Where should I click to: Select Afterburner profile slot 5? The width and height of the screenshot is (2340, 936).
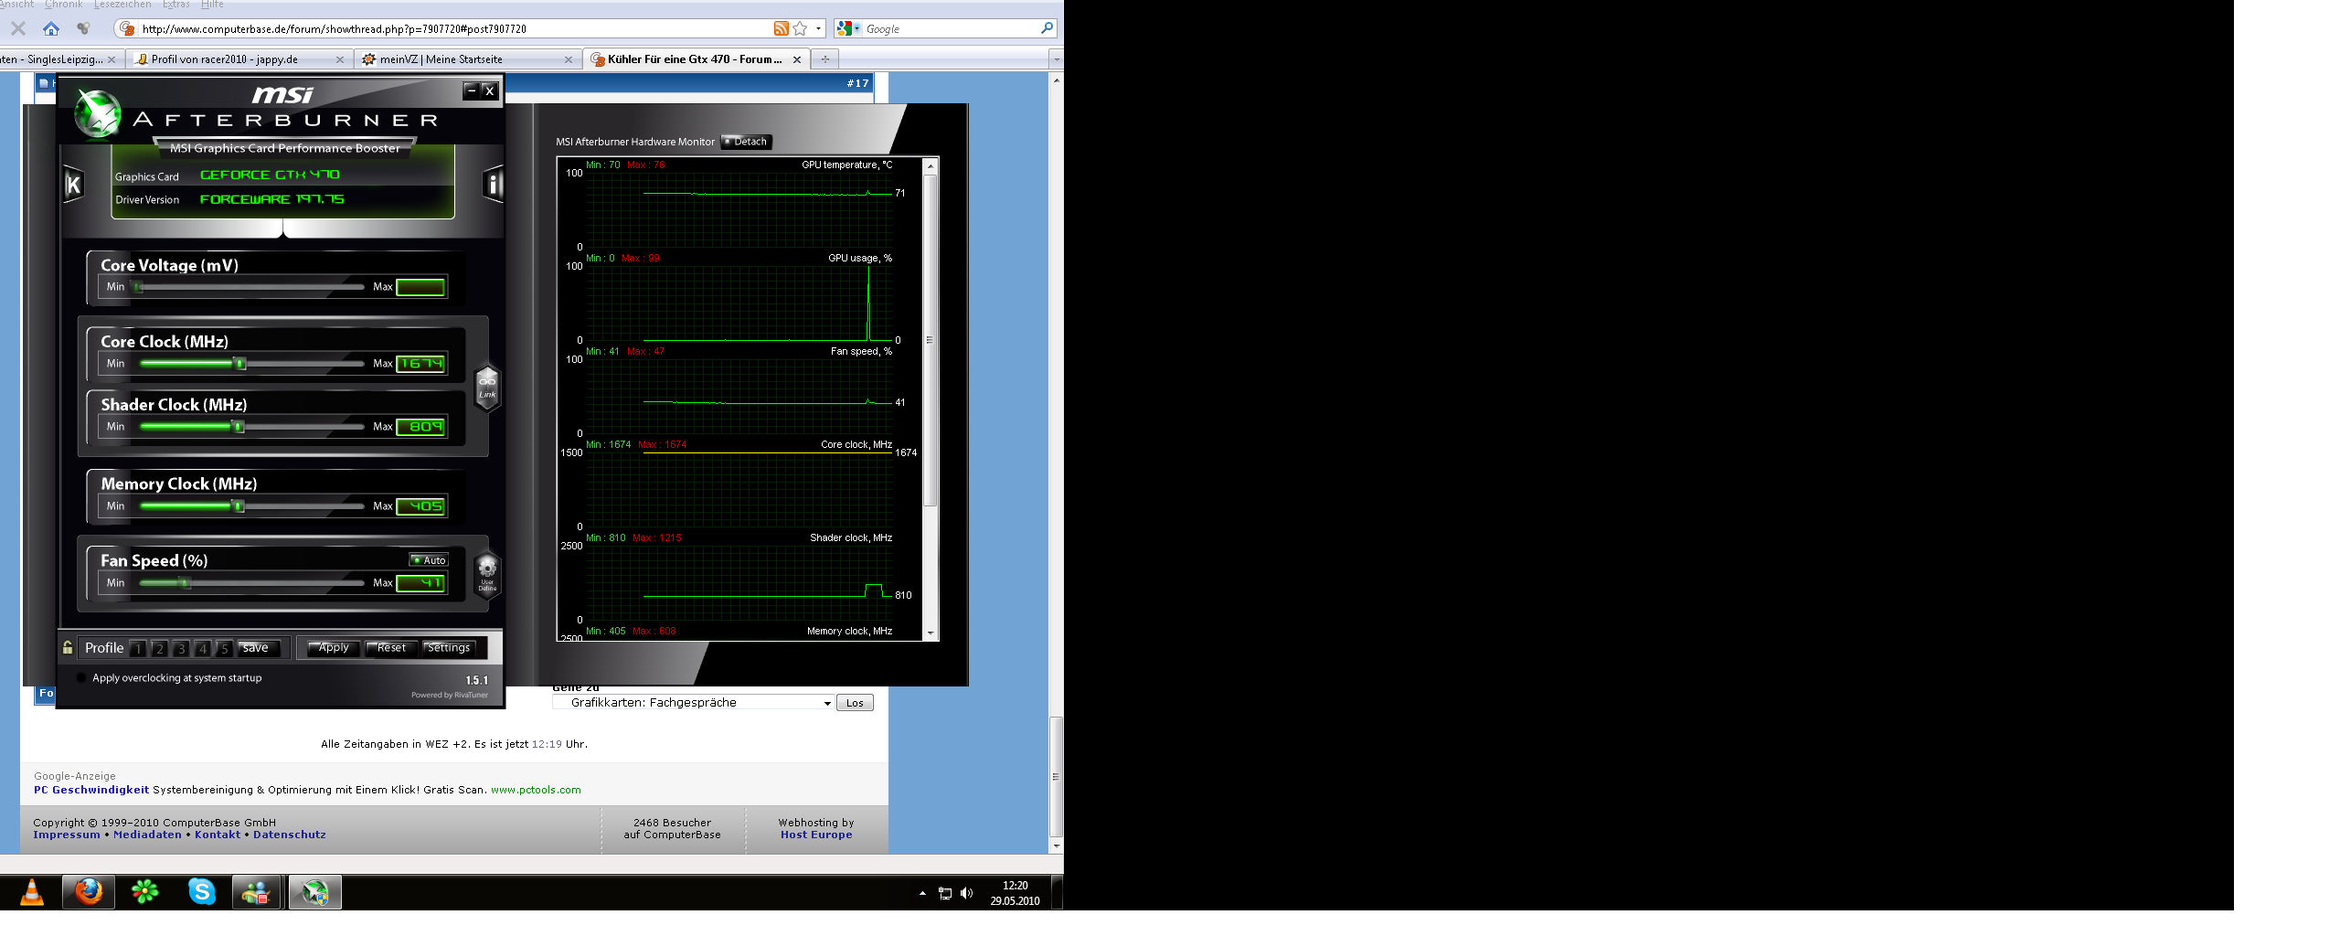tap(224, 648)
